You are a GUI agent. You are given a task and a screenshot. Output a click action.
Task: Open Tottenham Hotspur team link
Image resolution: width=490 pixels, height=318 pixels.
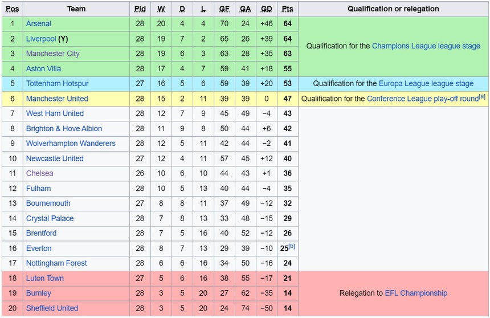coord(58,84)
